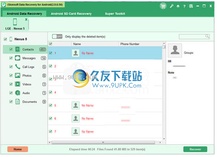The height and width of the screenshot is (157, 217).
Task: Uncheck the Audio checkbox
Action: (11, 93)
